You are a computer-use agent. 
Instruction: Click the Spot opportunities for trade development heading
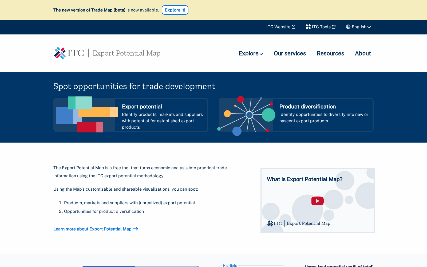pyautogui.click(x=134, y=86)
